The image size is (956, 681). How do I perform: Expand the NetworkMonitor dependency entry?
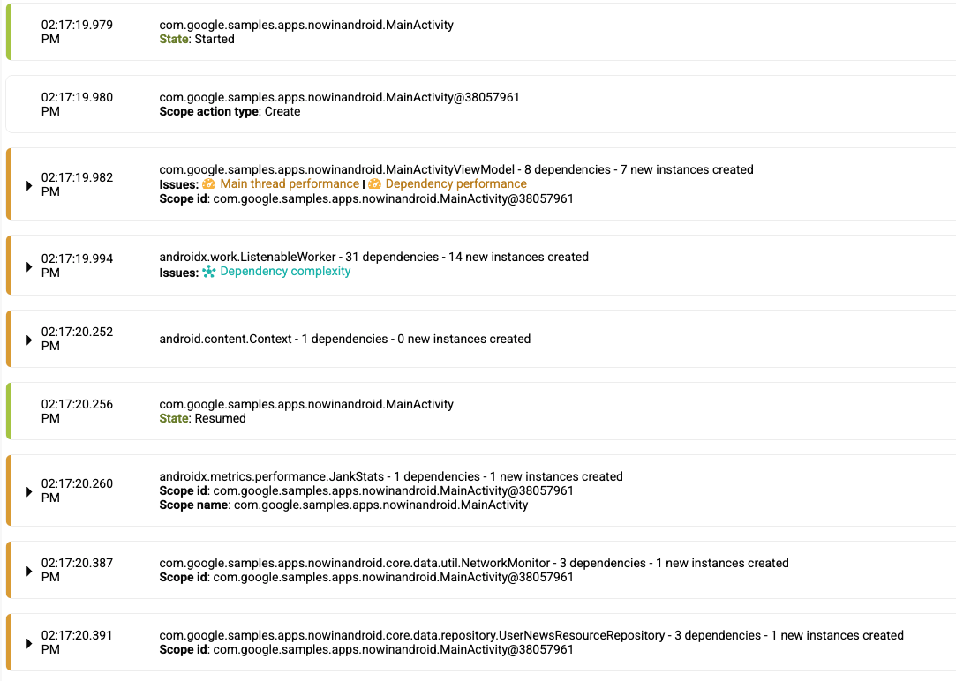[x=29, y=570]
